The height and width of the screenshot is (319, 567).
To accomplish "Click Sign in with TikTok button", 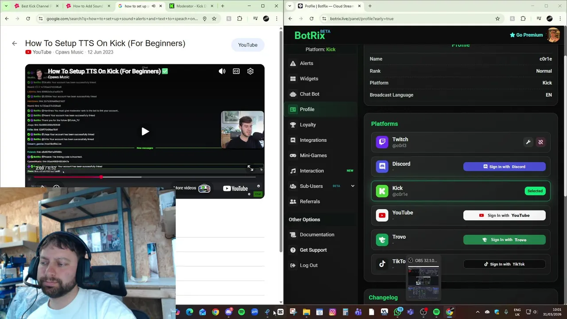I will 504,264.
